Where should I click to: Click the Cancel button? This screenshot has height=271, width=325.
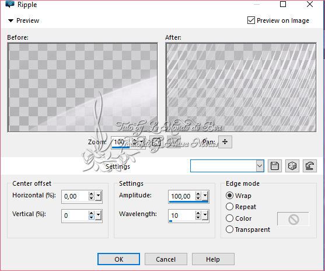(166, 259)
